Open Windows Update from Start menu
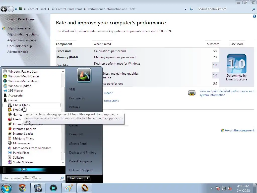 (x=20, y=86)
